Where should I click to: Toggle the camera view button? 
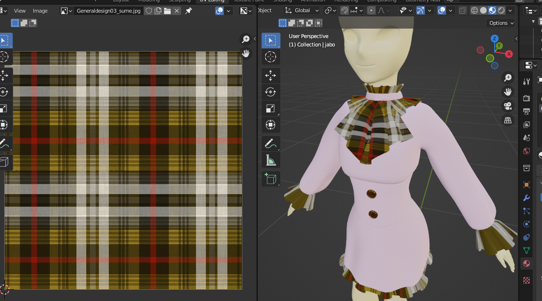[508, 106]
